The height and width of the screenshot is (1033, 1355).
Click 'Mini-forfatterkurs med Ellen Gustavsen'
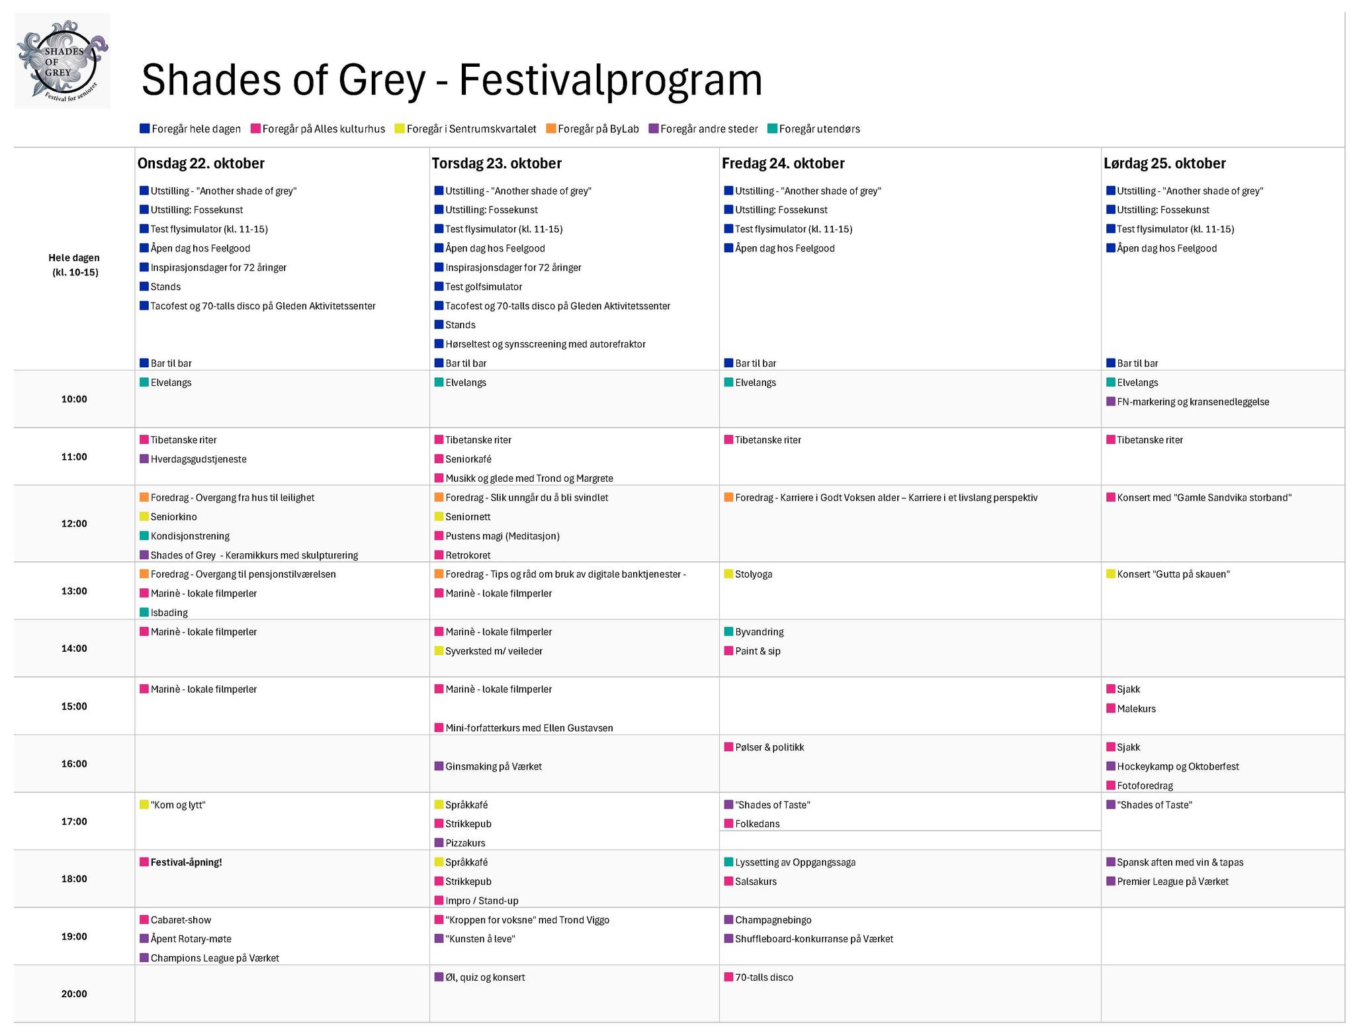point(529,728)
